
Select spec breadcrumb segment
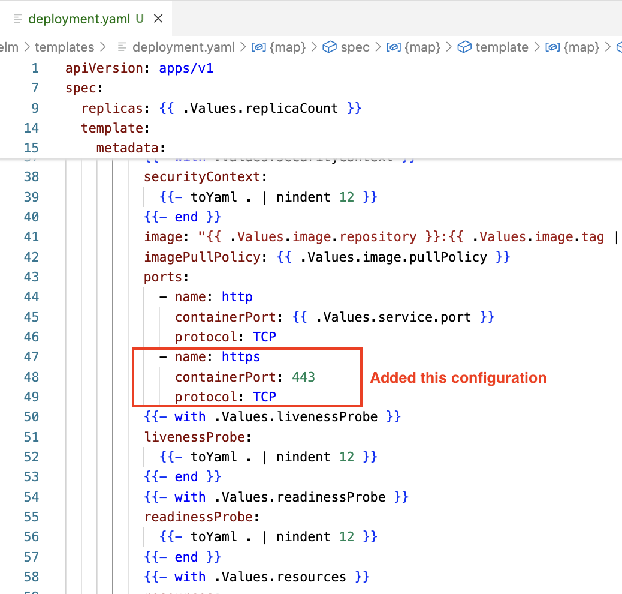coord(355,47)
